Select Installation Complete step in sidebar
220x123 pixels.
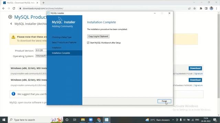coord(65,53)
